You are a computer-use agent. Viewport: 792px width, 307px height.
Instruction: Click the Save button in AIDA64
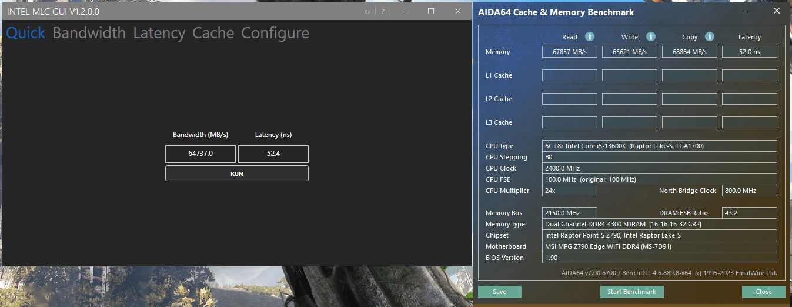(x=500, y=292)
